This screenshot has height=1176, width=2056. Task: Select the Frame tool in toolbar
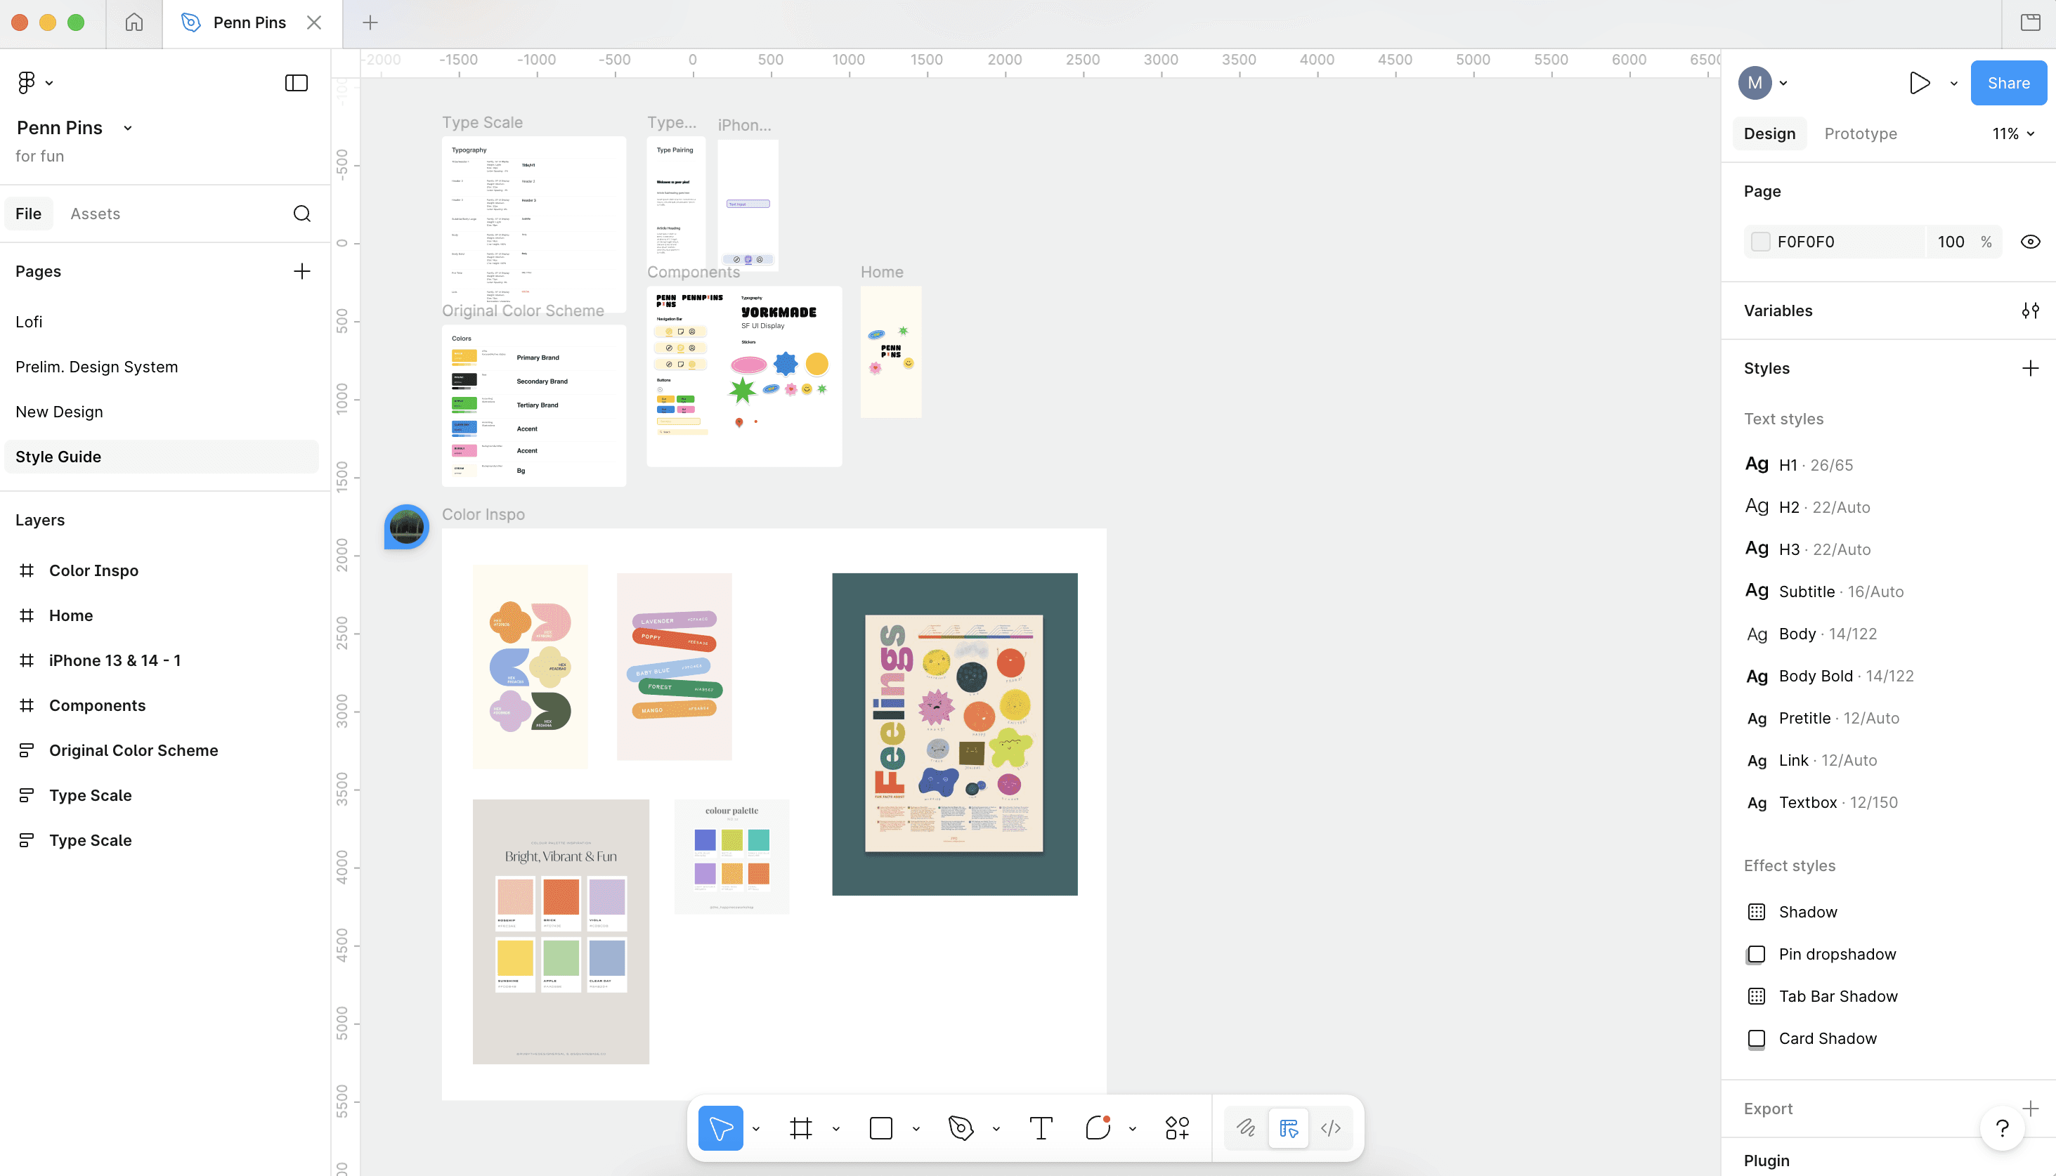(800, 1128)
